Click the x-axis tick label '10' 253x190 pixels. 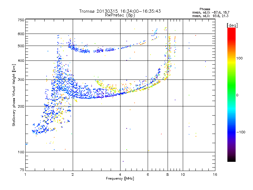coord(183,174)
